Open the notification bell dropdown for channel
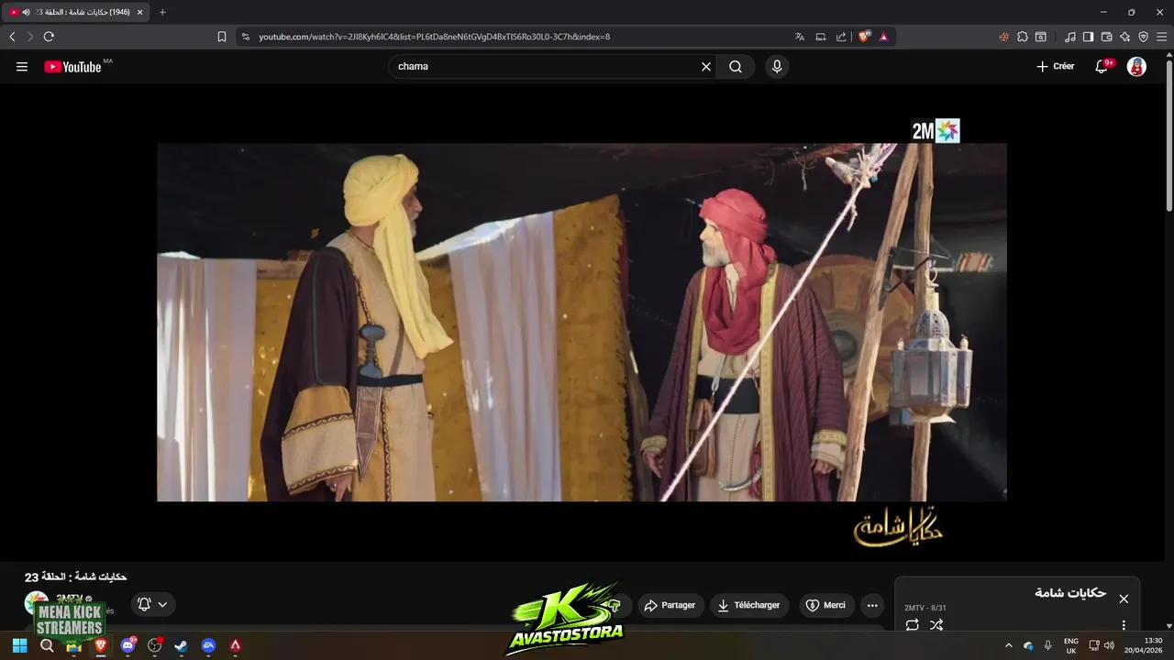 (152, 604)
